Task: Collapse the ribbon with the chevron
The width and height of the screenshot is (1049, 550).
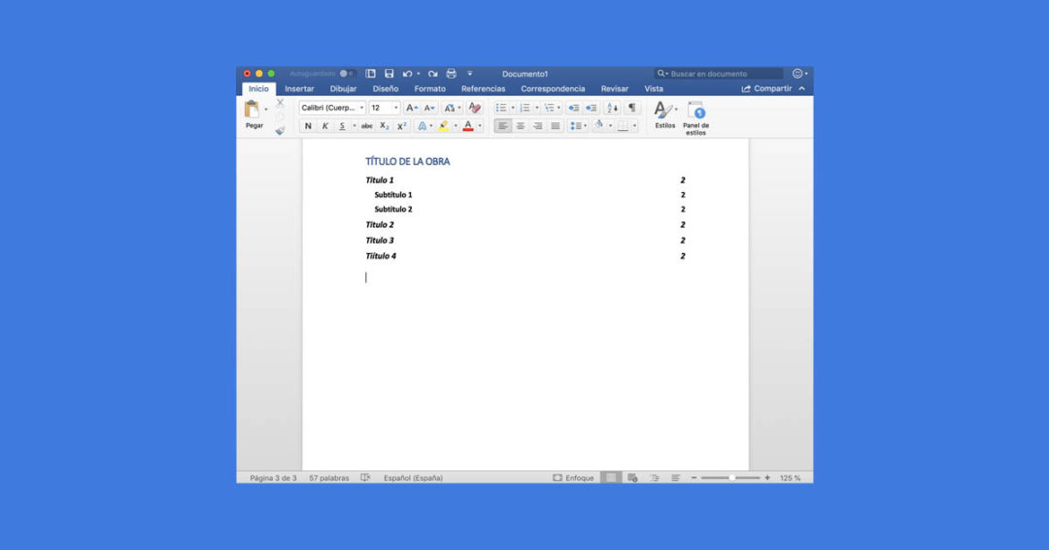Action: (x=801, y=89)
